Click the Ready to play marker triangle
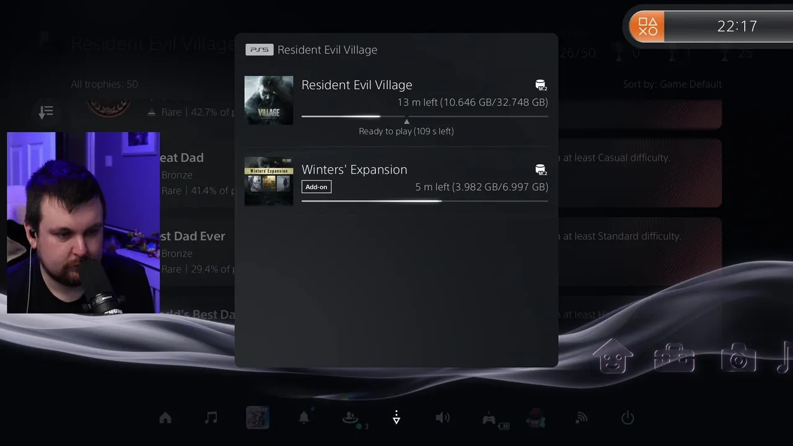The width and height of the screenshot is (793, 446). [x=406, y=121]
